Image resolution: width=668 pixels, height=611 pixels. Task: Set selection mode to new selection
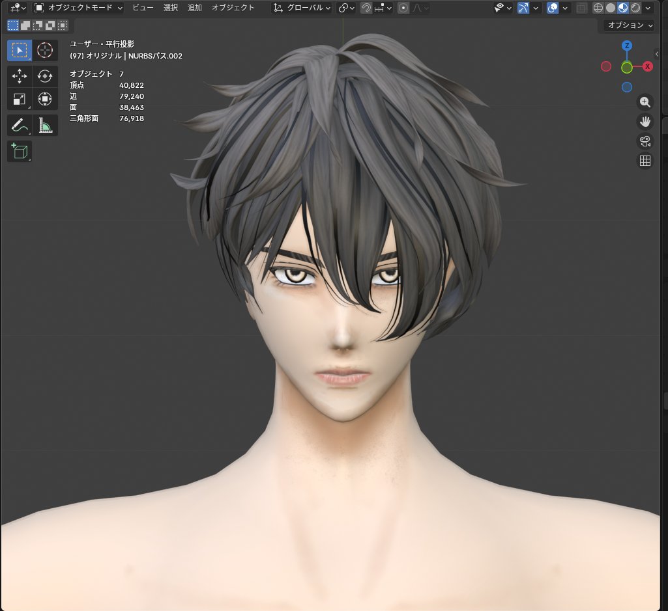(x=13, y=25)
